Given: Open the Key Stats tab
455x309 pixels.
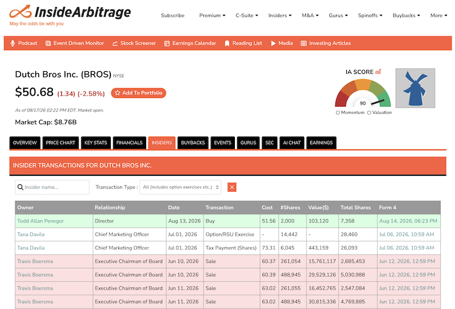Looking at the screenshot, I should tap(96, 143).
